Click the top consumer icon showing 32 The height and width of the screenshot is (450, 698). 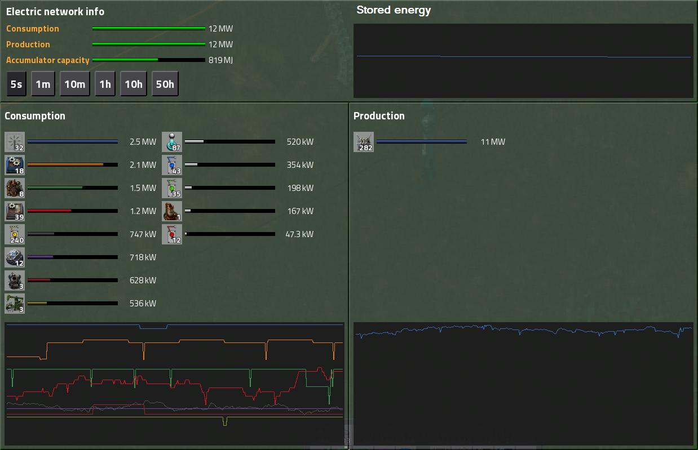tap(15, 142)
